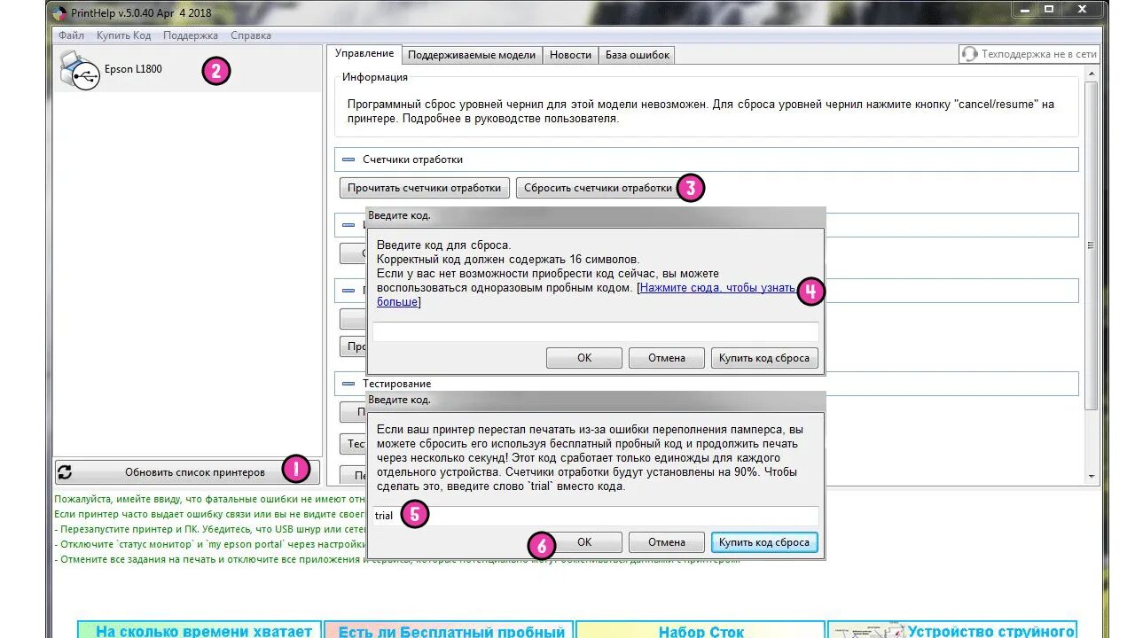Click the Техподдержка не в сети button
Screen dimensions: 1135x638
click(1029, 54)
